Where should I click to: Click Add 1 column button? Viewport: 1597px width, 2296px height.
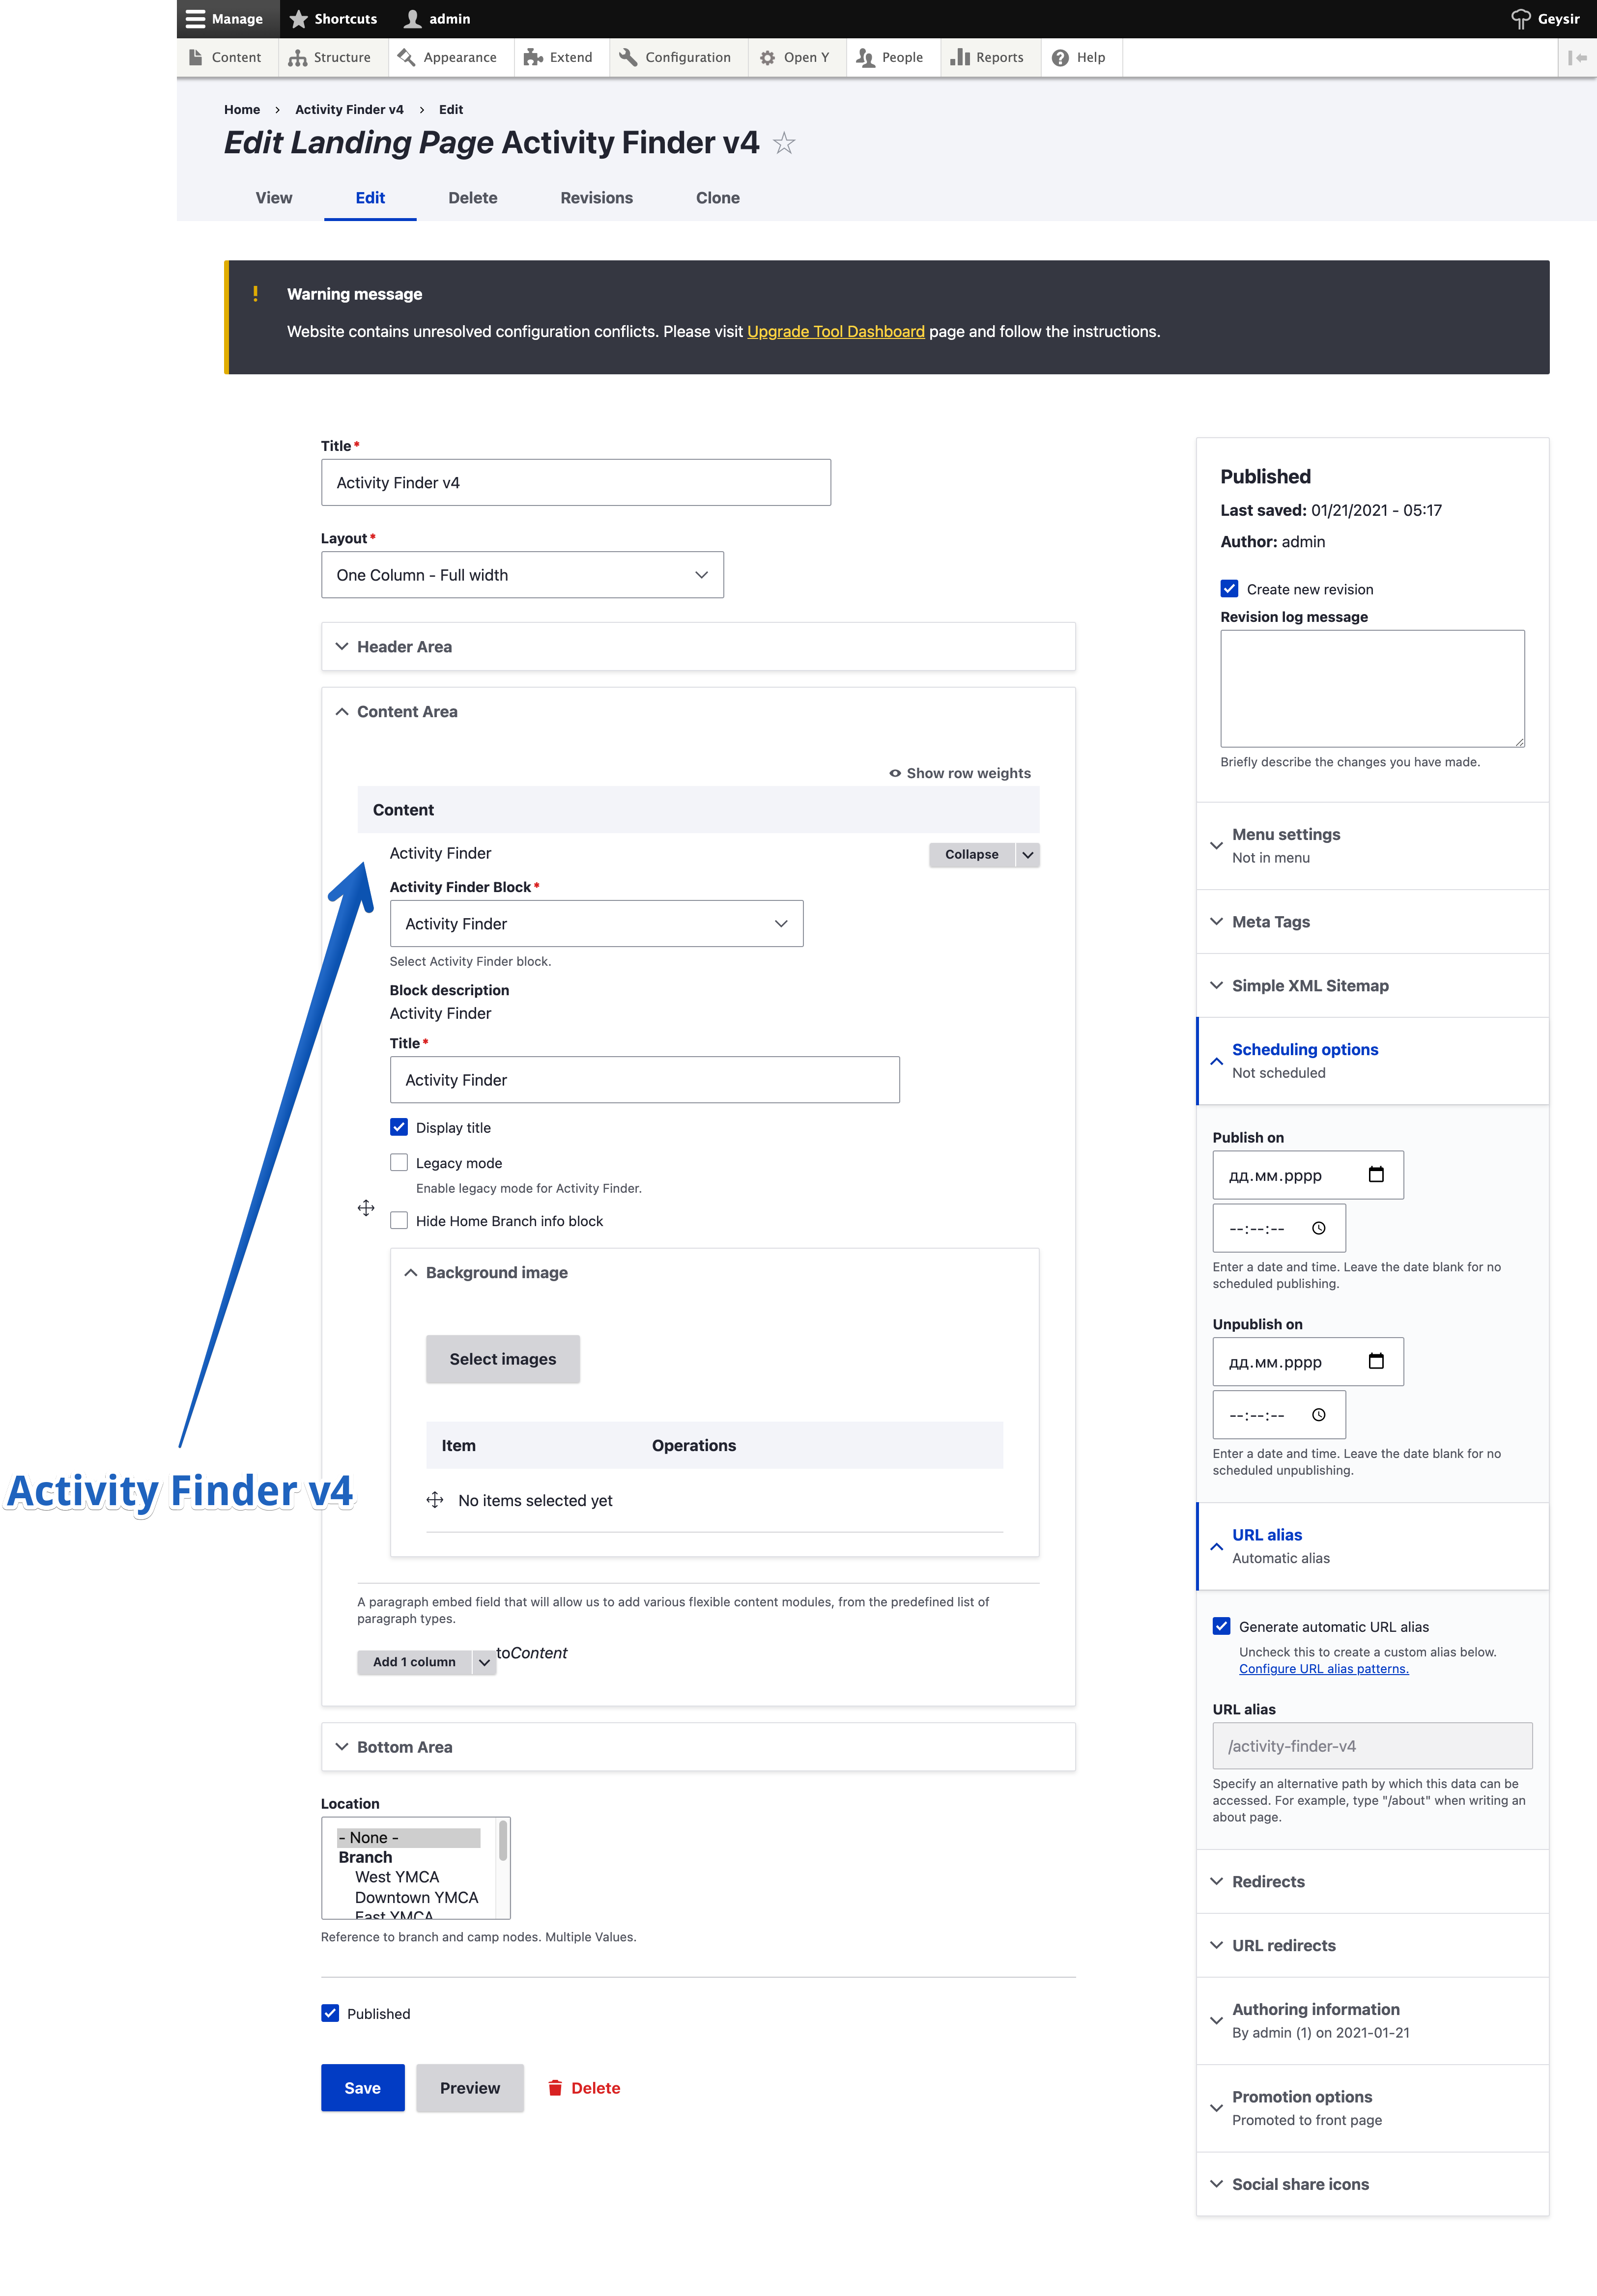(414, 1662)
